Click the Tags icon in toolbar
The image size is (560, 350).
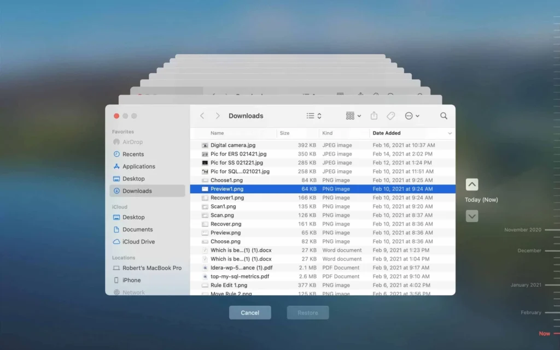[390, 116]
